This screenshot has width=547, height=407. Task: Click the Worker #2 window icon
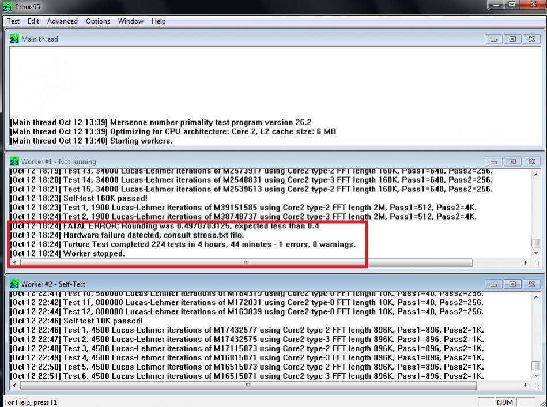[x=14, y=284]
